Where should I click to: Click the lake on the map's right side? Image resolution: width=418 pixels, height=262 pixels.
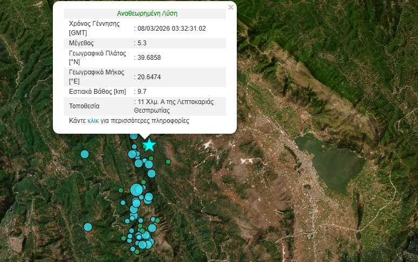click(329, 161)
